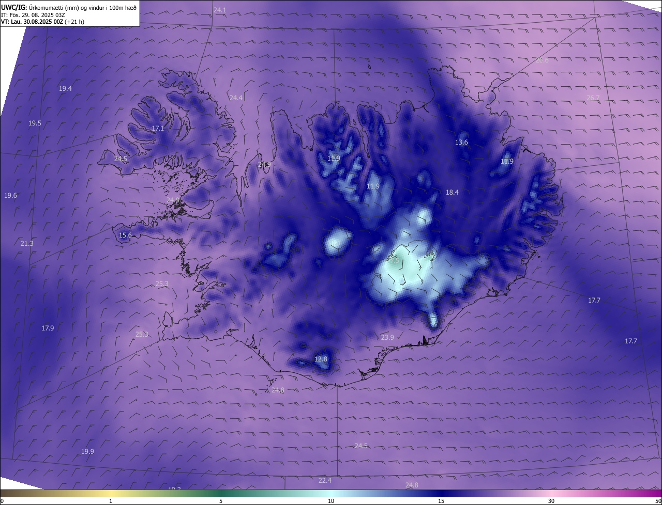Select the 19.9 value label
The height and width of the screenshot is (505, 662).
pyautogui.click(x=87, y=452)
